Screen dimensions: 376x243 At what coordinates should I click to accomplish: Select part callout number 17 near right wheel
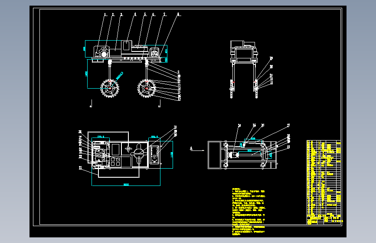(x=179, y=99)
